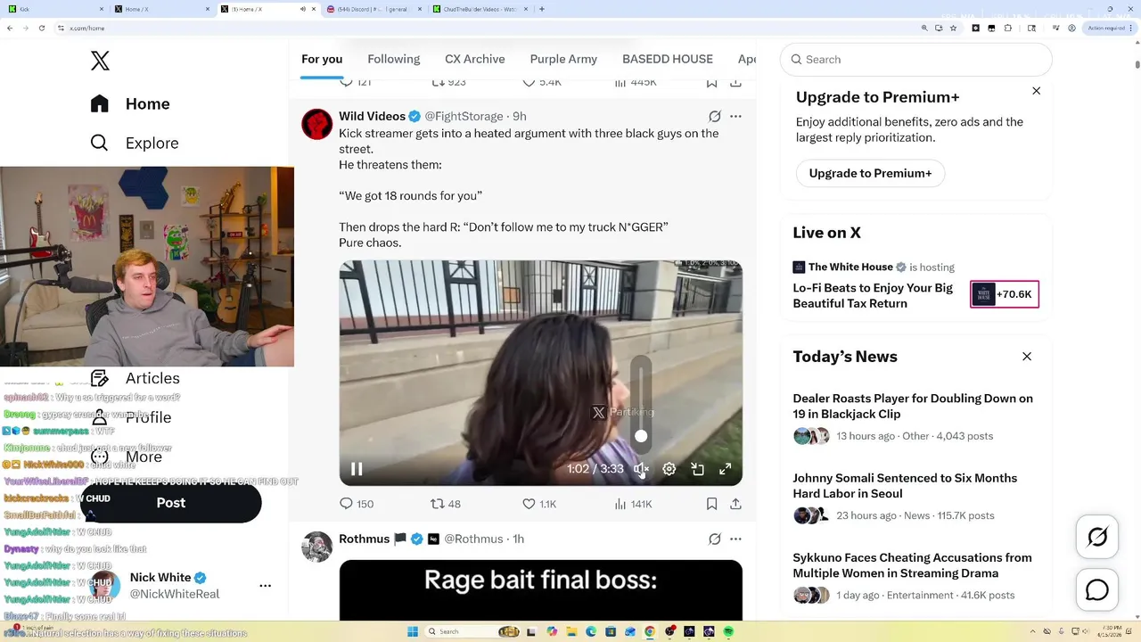Image resolution: width=1141 pixels, height=642 pixels.
Task: Open floating Messages chat button
Action: [x=1097, y=590]
